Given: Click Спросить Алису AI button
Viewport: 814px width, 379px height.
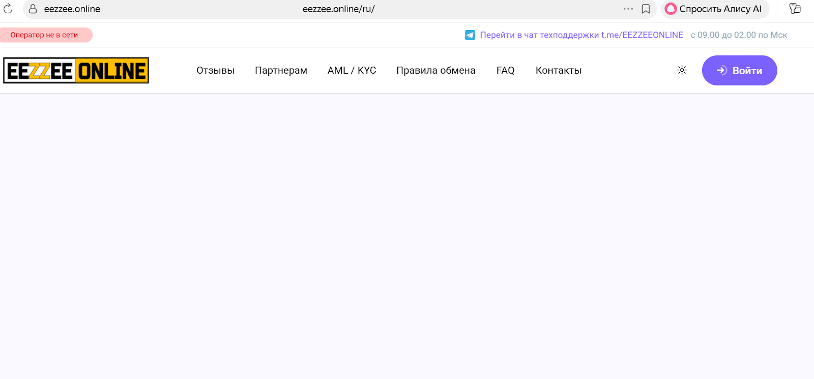Looking at the screenshot, I should (715, 9).
